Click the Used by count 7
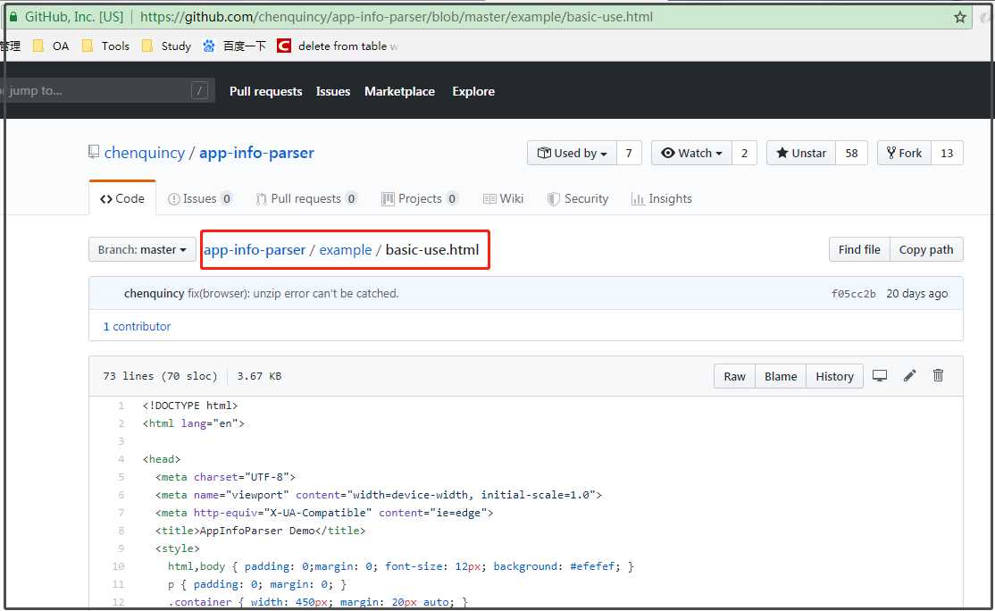This screenshot has width=995, height=611. click(629, 153)
